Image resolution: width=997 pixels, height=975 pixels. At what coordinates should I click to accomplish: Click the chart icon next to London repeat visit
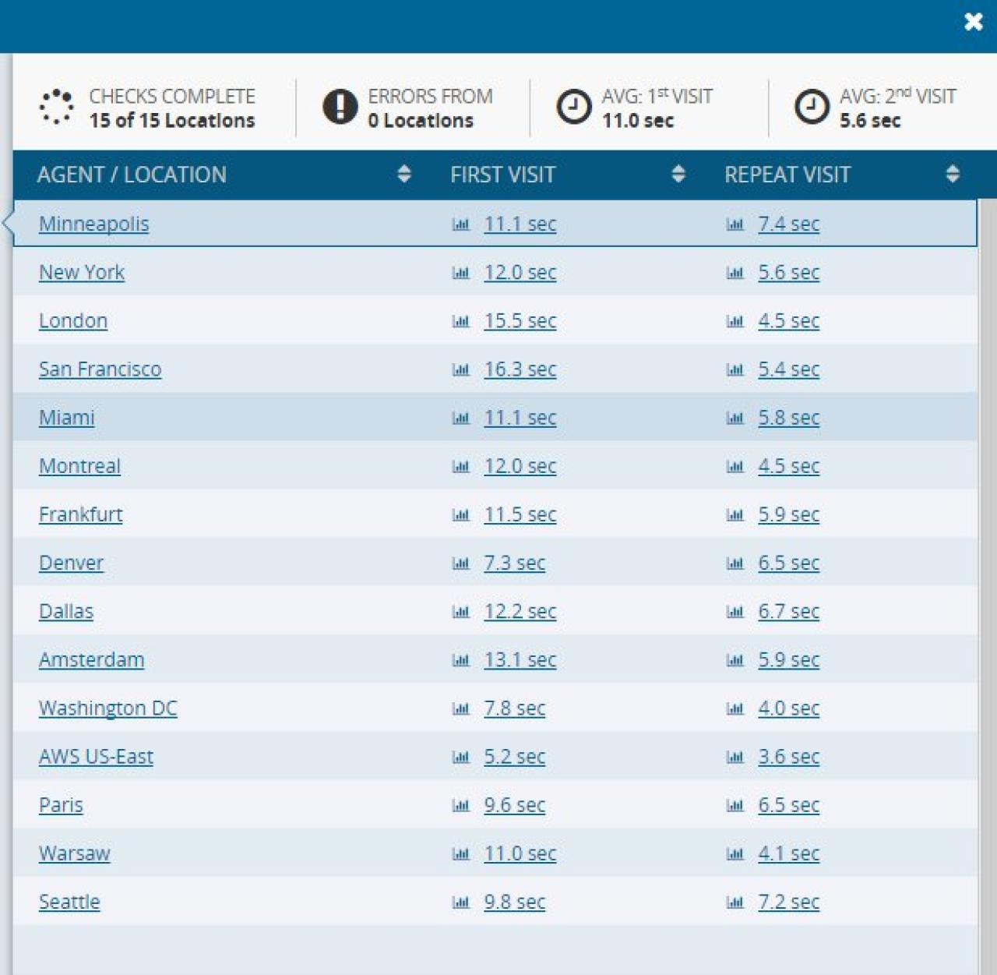[x=735, y=321]
